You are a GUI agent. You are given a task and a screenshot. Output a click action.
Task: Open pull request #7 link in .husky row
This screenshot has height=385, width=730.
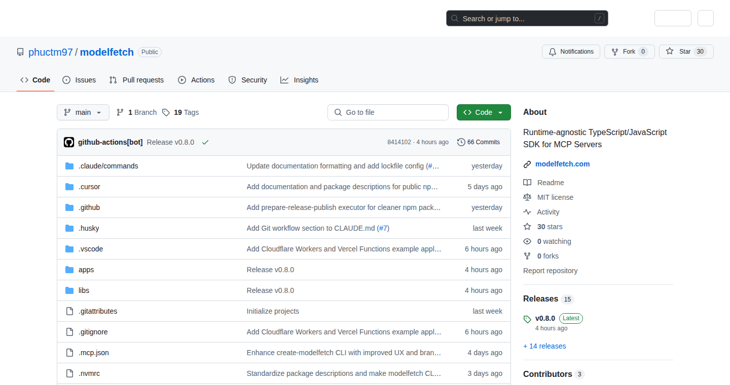(383, 228)
